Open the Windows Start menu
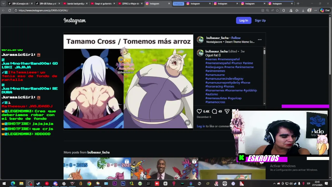 pos(4,184)
